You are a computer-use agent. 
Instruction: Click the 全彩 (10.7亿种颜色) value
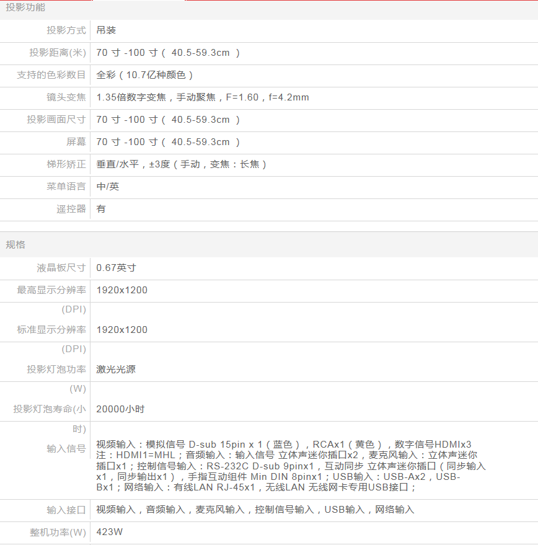click(145, 75)
